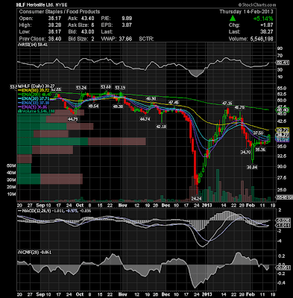Screen dimensions: 293x298
Task: Click the green 46.40 axis marker
Action: [x=283, y=110]
